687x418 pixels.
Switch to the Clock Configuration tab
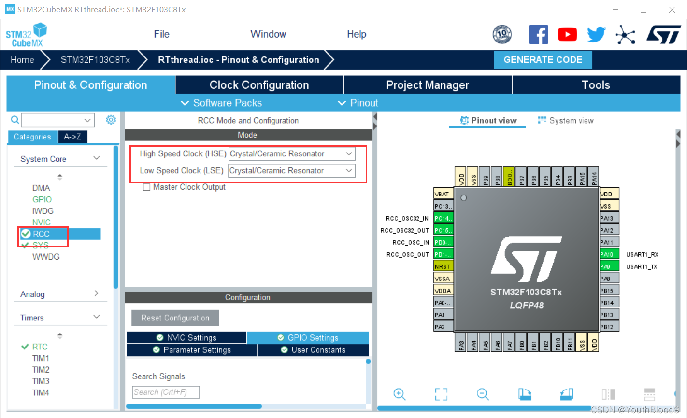[259, 85]
